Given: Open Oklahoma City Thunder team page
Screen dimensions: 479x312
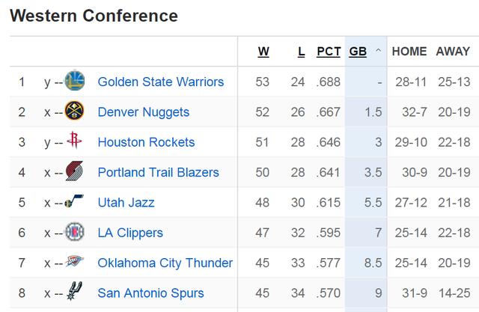Looking at the screenshot, I should click(165, 263).
